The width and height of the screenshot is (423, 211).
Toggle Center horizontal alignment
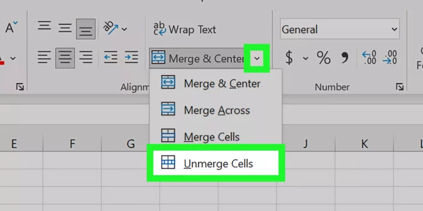tap(65, 58)
